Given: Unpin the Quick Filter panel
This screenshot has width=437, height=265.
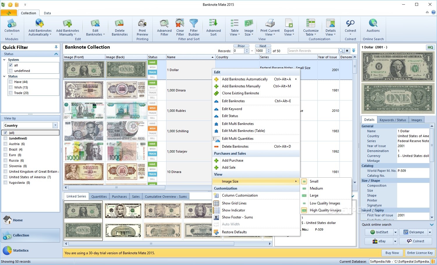Looking at the screenshot, I should coord(56,47).
